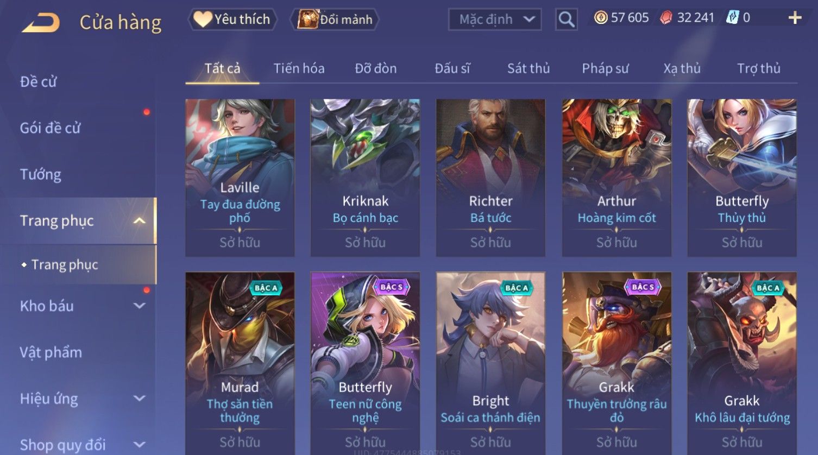Expand the Kho báu sidebar section
The image size is (818, 455).
coord(139,306)
